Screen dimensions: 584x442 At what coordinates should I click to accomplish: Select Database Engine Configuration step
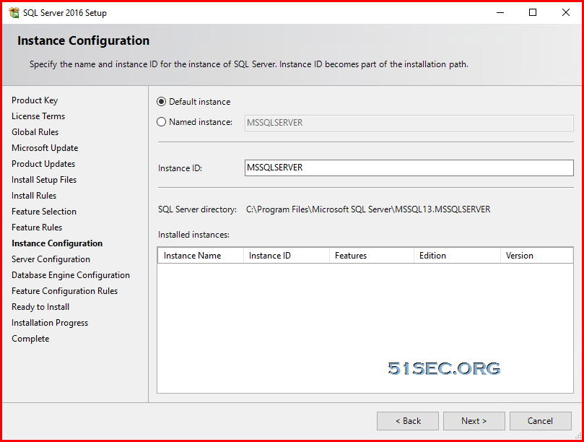(71, 275)
